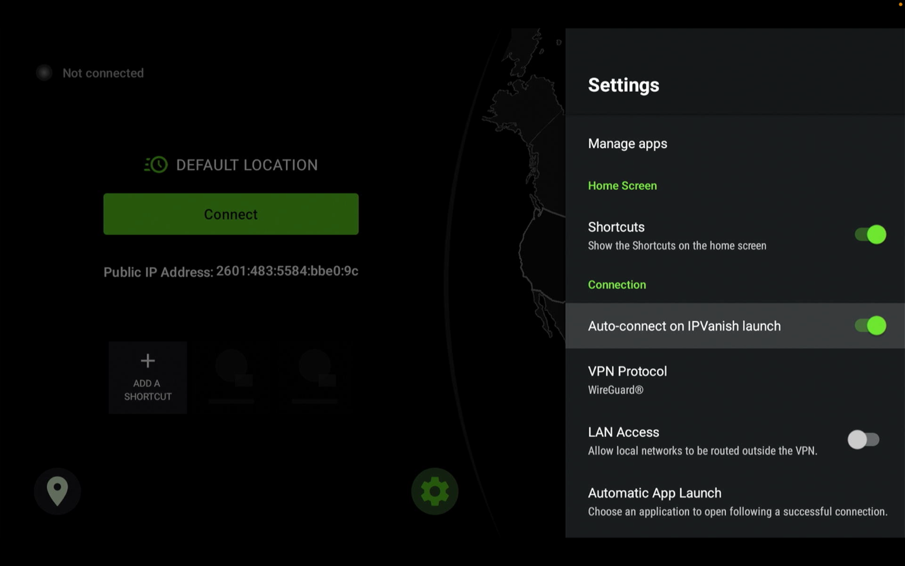Click the 'Choose an application to open' description
905x566 pixels.
pyautogui.click(x=738, y=512)
